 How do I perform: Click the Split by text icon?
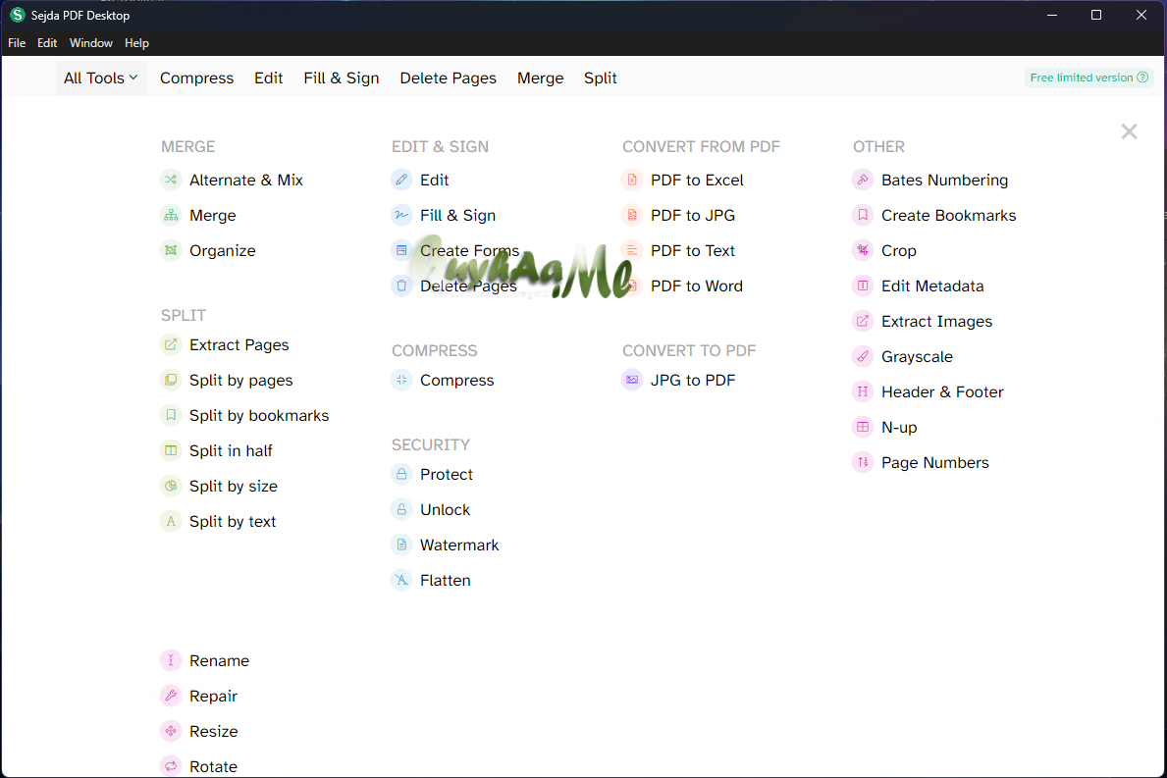171,521
